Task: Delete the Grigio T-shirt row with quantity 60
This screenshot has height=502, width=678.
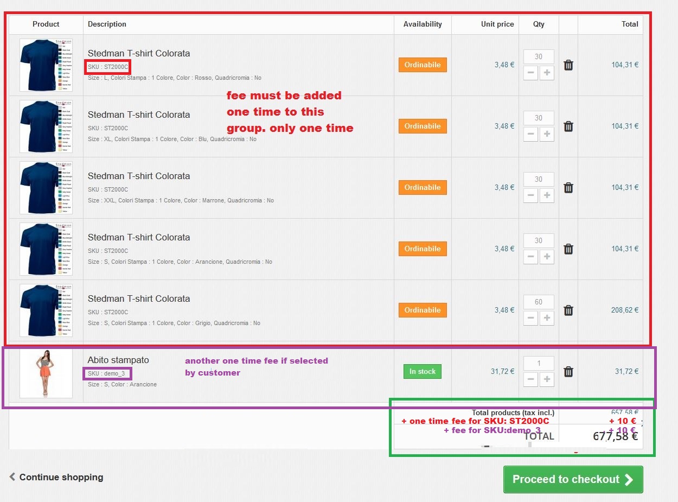Action: (568, 310)
